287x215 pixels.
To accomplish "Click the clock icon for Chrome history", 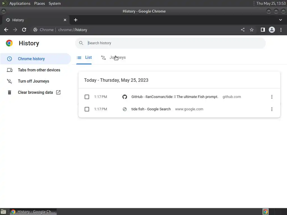I will click(10, 59).
